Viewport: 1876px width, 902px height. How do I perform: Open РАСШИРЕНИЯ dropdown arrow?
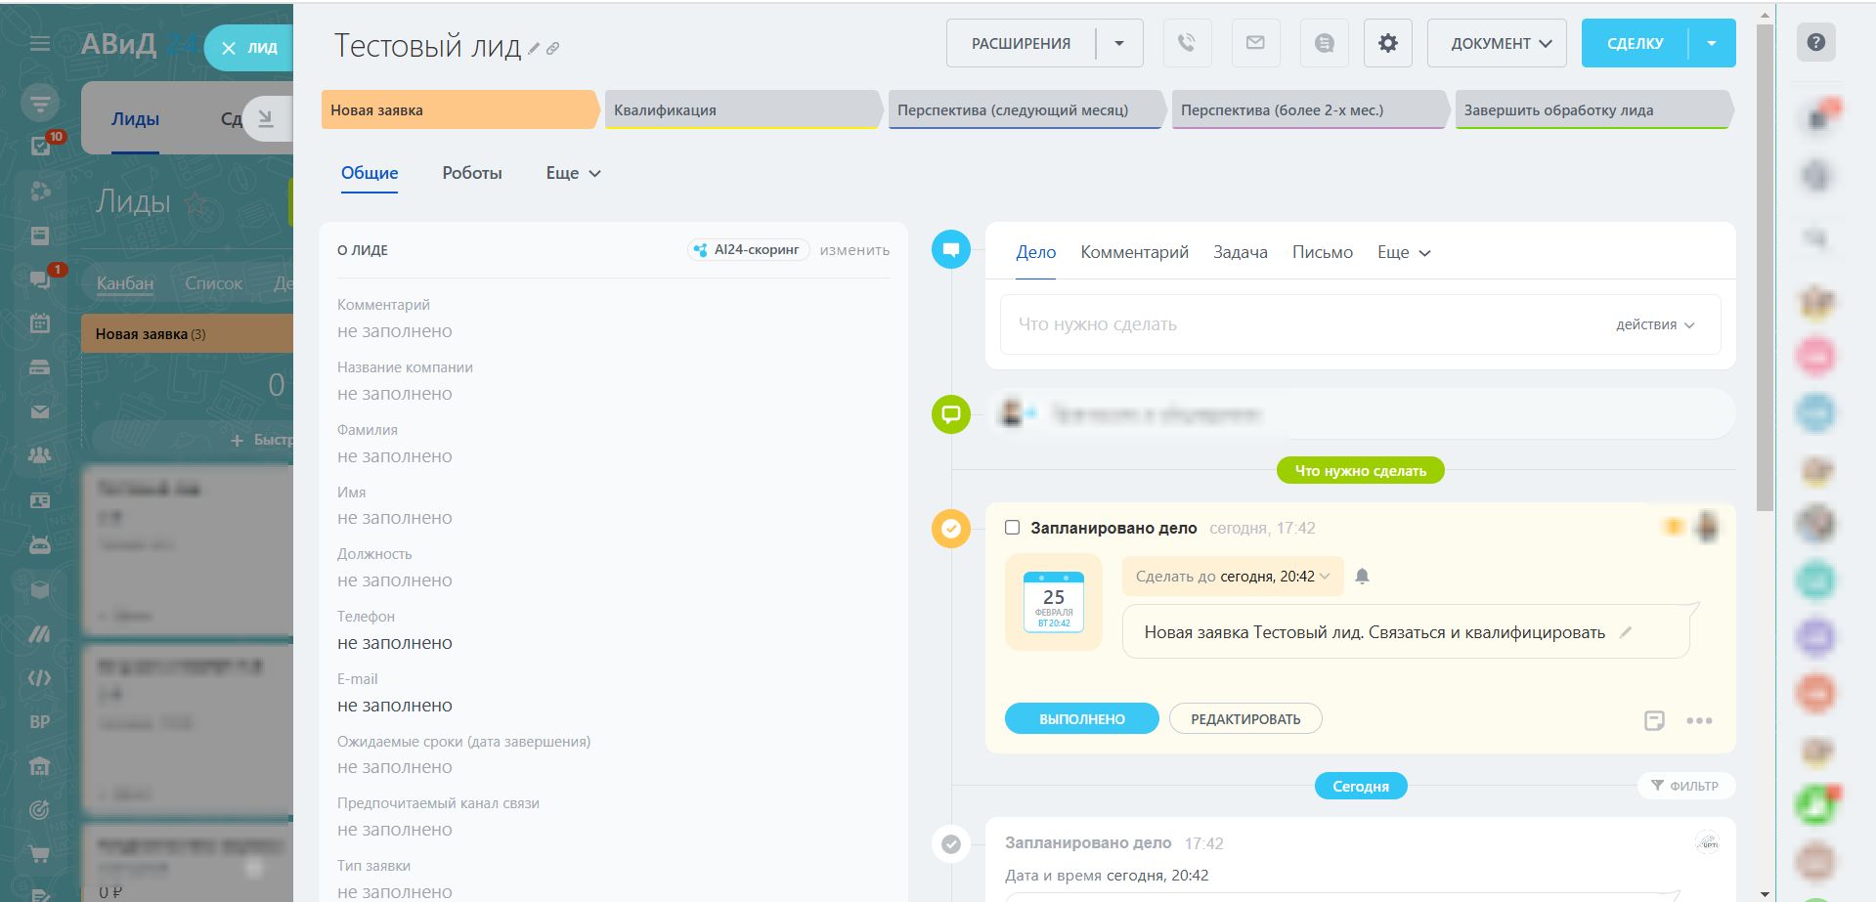pyautogui.click(x=1119, y=43)
